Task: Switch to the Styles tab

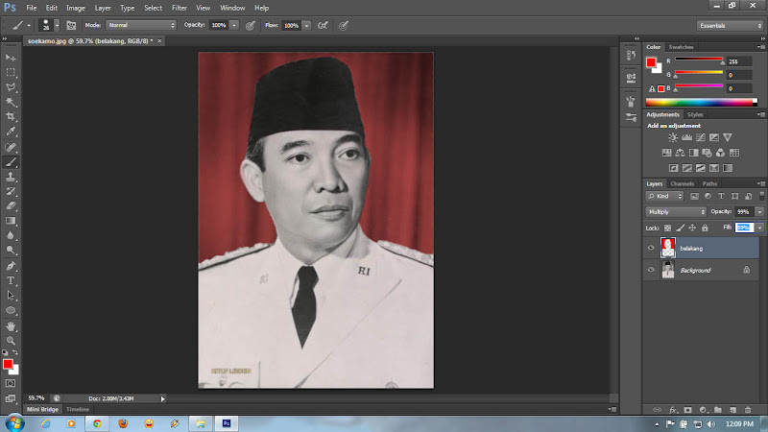Action: 695,114
